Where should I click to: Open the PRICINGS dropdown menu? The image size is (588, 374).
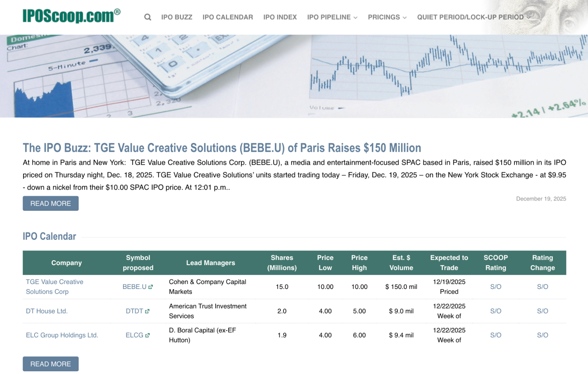pyautogui.click(x=384, y=17)
